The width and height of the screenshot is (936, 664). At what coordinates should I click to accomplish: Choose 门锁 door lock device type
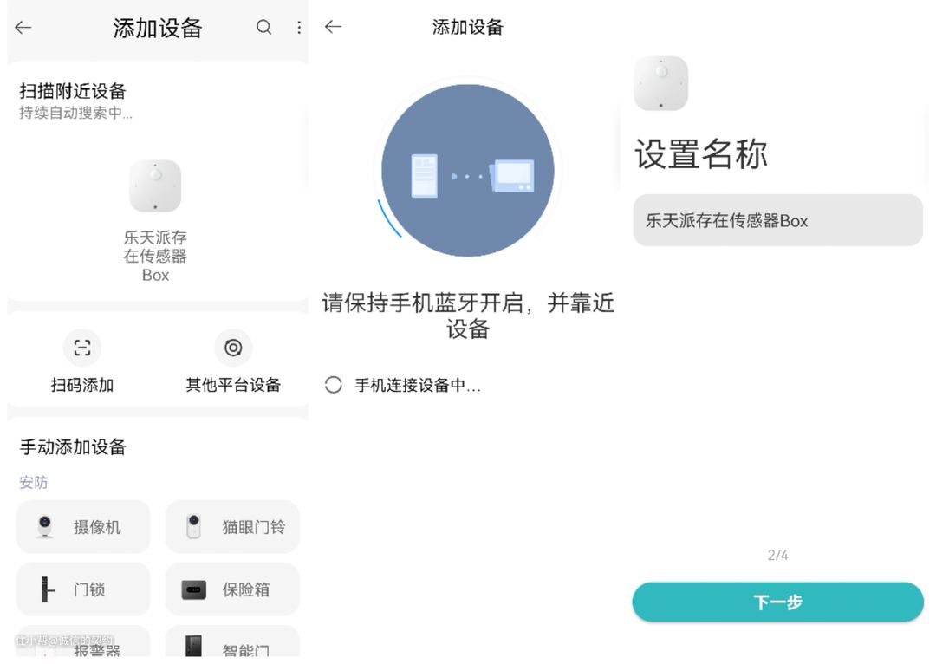(x=83, y=589)
